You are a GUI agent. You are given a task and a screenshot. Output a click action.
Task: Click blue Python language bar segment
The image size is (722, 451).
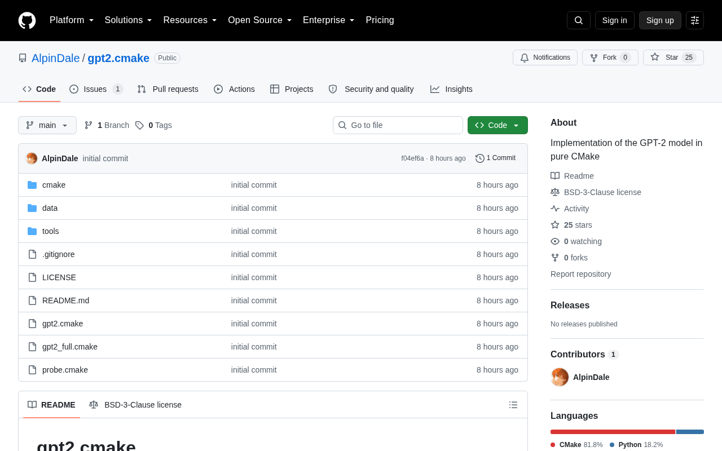[690, 432]
